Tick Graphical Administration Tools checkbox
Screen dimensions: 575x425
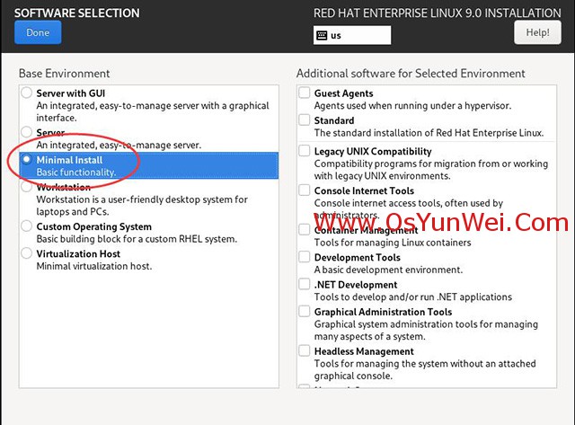coord(304,311)
